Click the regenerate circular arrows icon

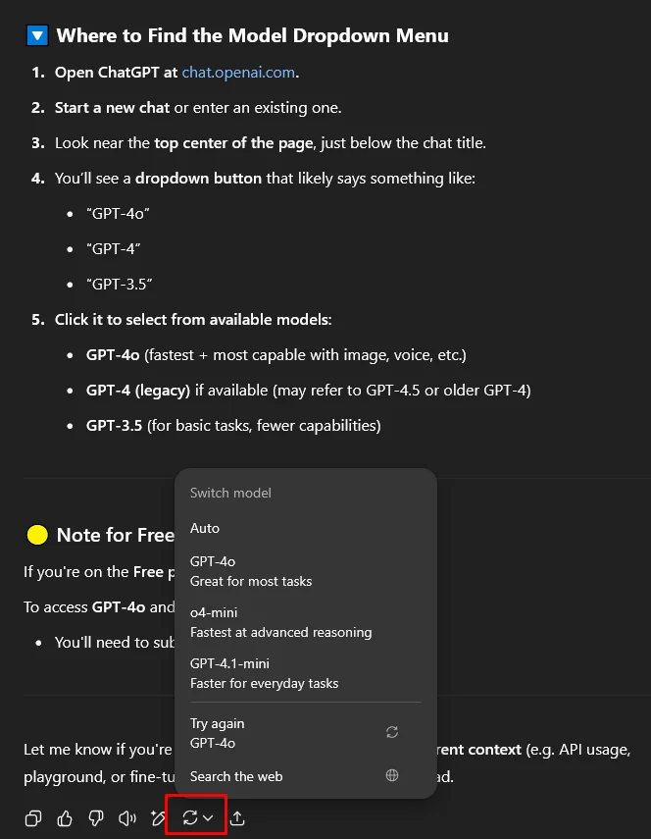click(x=190, y=818)
